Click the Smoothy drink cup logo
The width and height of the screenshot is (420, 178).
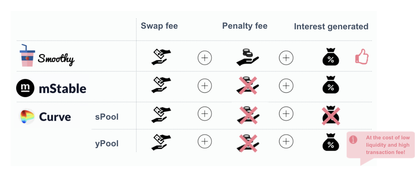click(27, 55)
